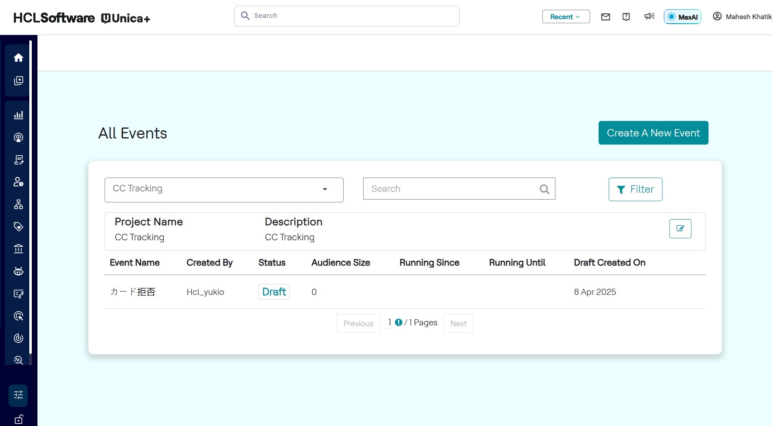The height and width of the screenshot is (426, 772).
Task: Click the search magnifier in events search
Action: 544,189
